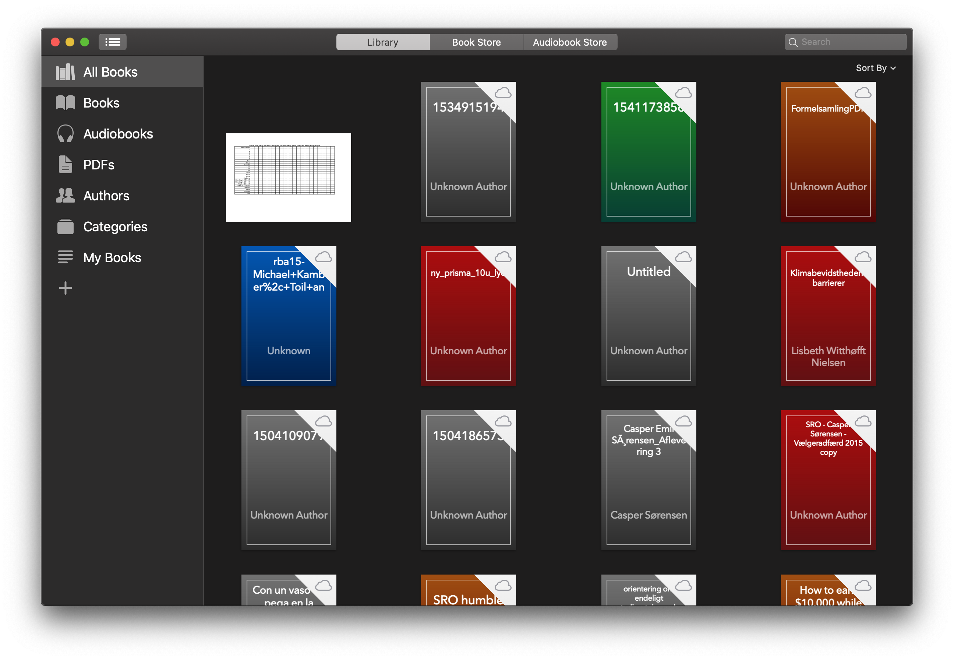954x660 pixels.
Task: Open the FormelsamlingPDF book cover
Action: coord(828,152)
